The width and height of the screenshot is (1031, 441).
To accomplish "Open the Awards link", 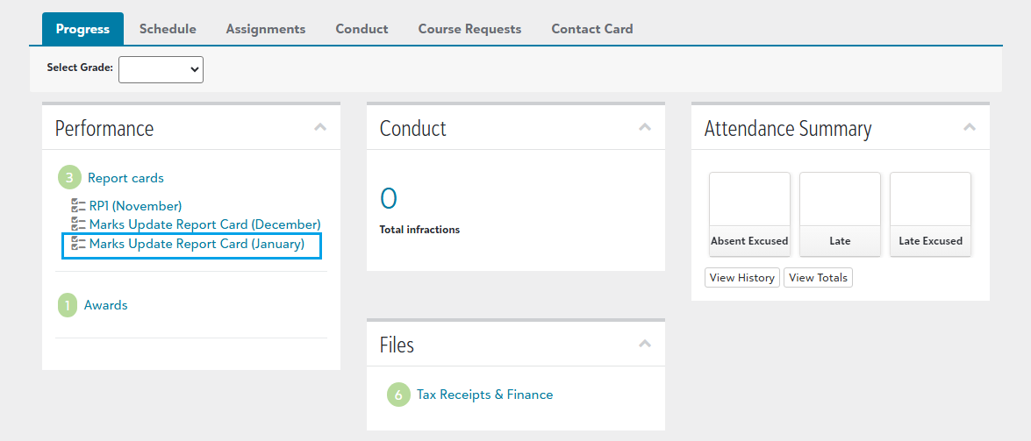I will pos(106,305).
